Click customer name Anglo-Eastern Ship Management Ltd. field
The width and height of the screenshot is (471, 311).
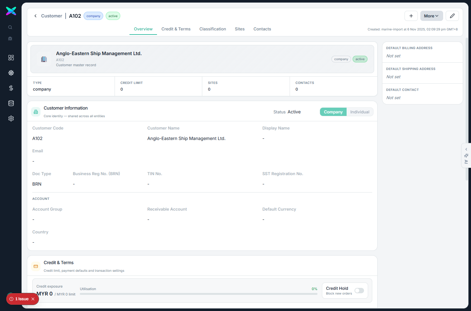[186, 138]
